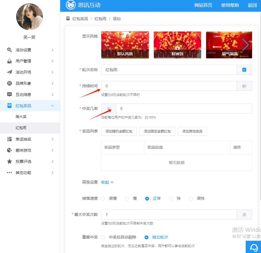Toggle the 轮次名称 checkbox
The height and width of the screenshot is (253, 261).
[244, 70]
